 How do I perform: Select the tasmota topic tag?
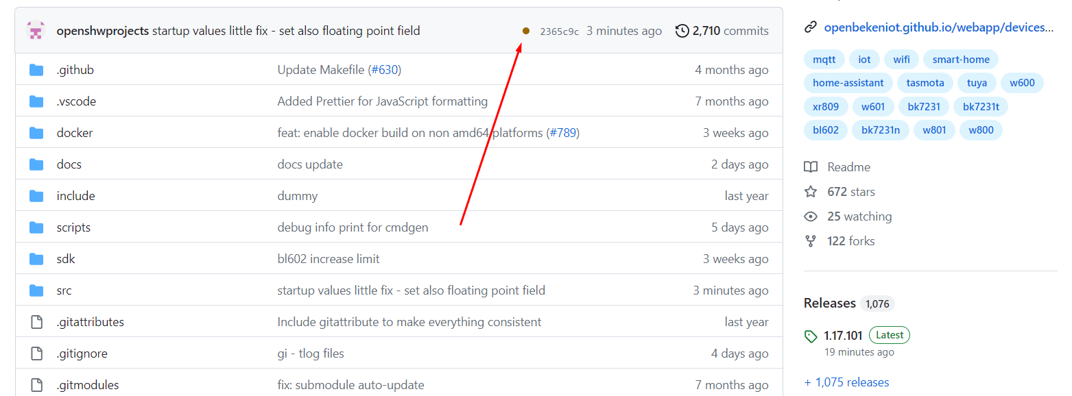pos(925,83)
